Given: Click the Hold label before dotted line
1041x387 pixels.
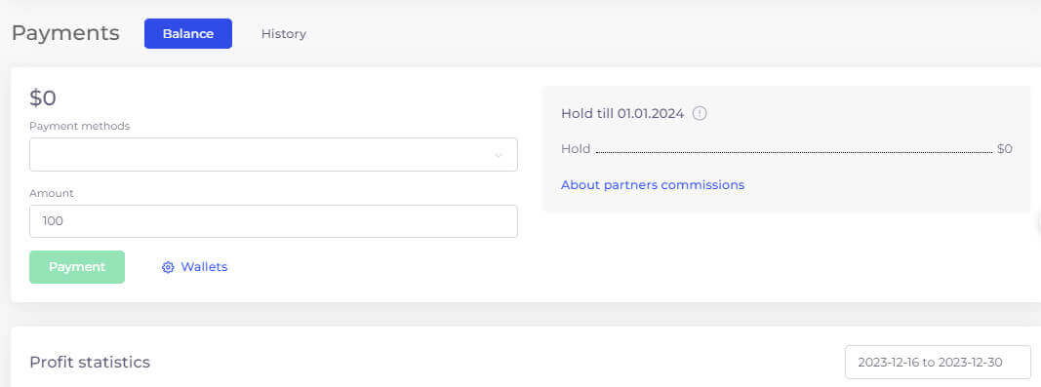Looking at the screenshot, I should [x=576, y=149].
